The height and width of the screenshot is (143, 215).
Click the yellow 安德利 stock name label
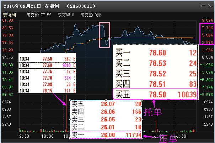tap(9, 15)
